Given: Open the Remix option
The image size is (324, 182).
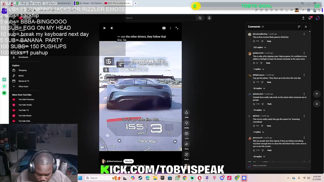Looking at the screenshot, I should [x=187, y=154].
